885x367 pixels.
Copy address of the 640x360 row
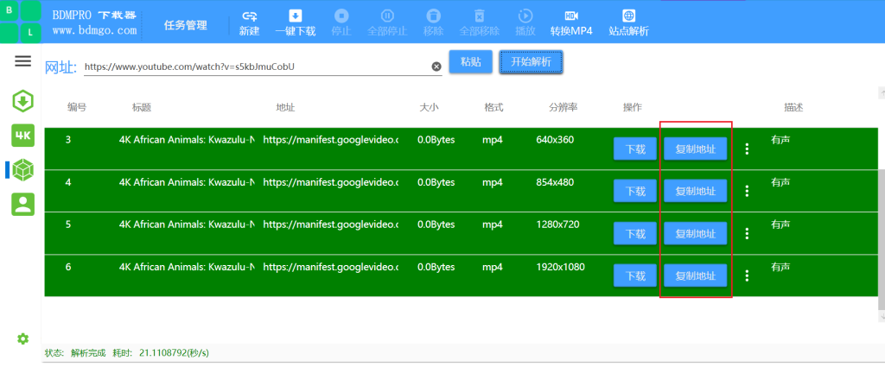click(696, 149)
